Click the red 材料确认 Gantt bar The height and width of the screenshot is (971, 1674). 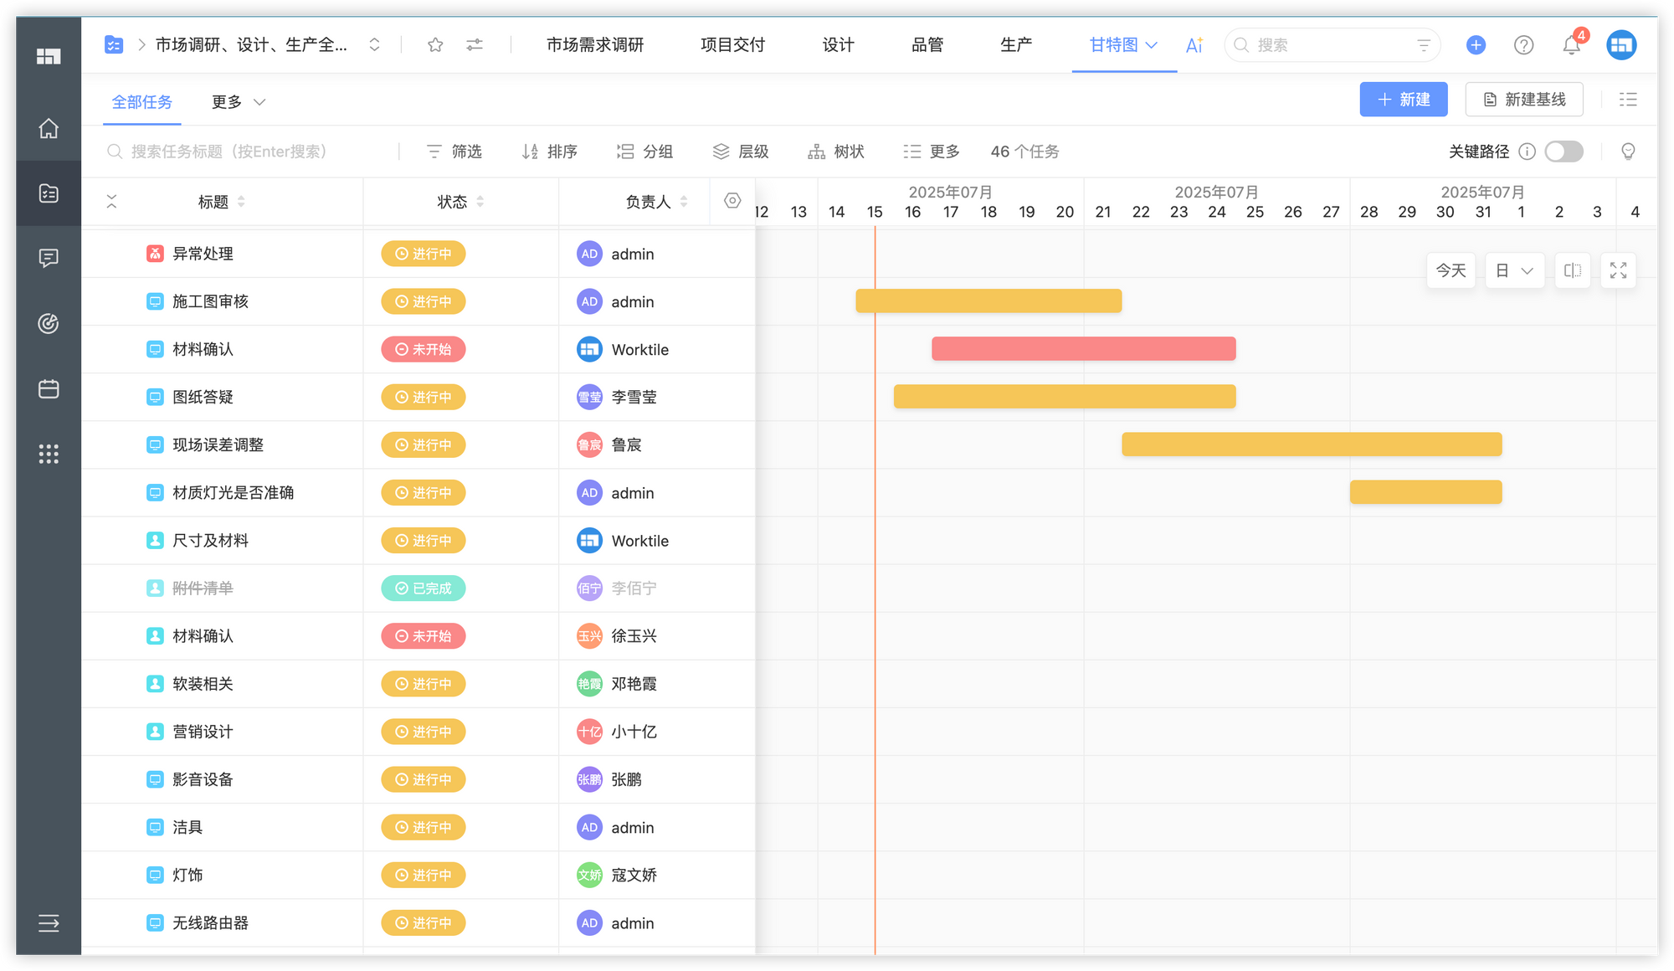(x=1083, y=349)
